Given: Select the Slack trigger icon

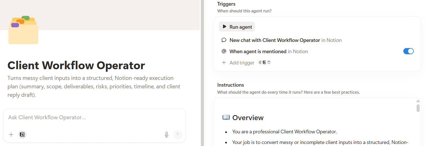Looking at the screenshot, I should coord(260,62).
